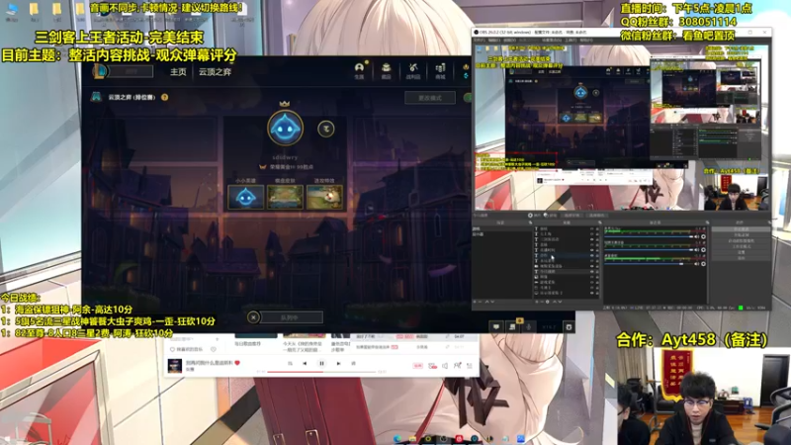This screenshot has height=445, width=791.
Task: Click OBS stop streaming button in Controls
Action: (x=741, y=229)
